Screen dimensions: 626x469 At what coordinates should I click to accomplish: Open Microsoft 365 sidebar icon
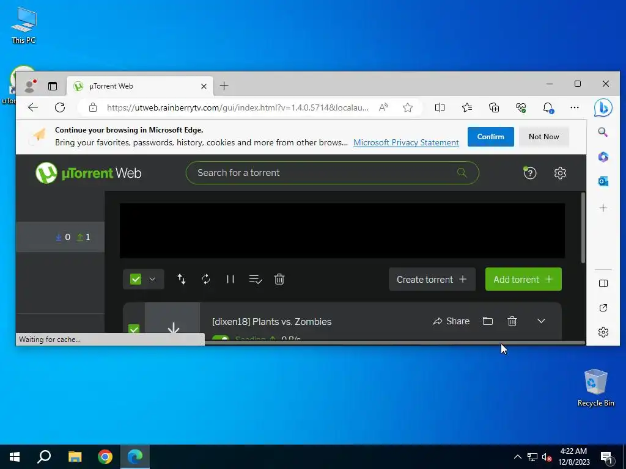603,157
